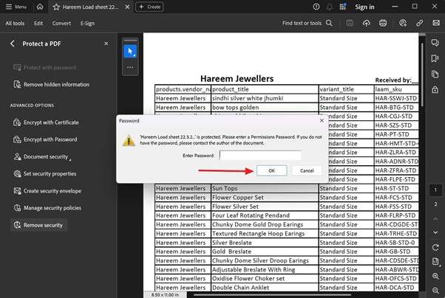Image resolution: width=445 pixels, height=298 pixels.
Task: Click the 'HAR-ST-STD' sku cell
Action: [396, 188]
